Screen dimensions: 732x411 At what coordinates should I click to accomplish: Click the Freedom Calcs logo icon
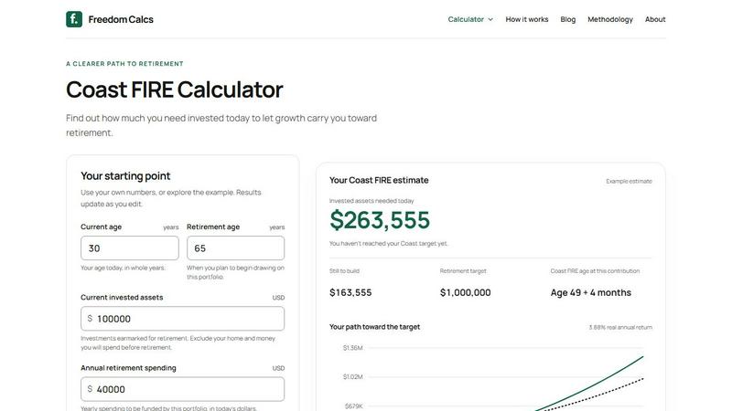pos(74,19)
